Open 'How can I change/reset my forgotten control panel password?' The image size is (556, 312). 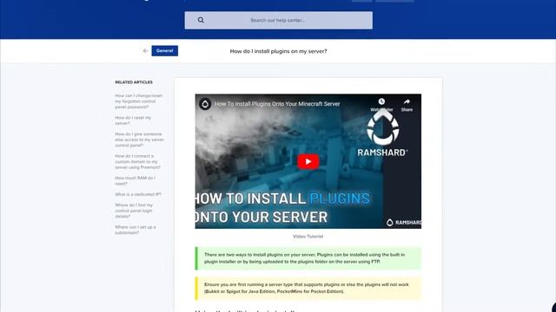tap(139, 101)
